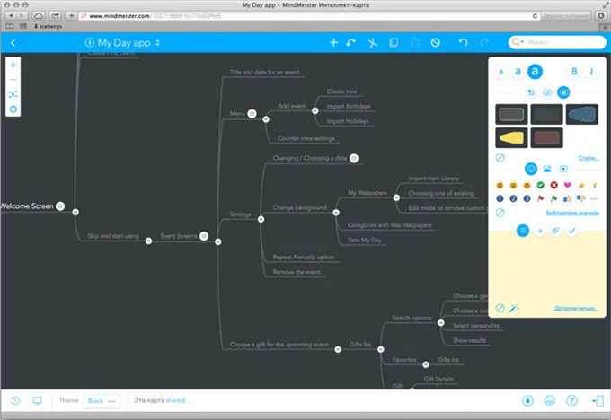This screenshot has height=420, width=611.
Task: Click the undo arrow in top toolbar
Action: click(464, 42)
